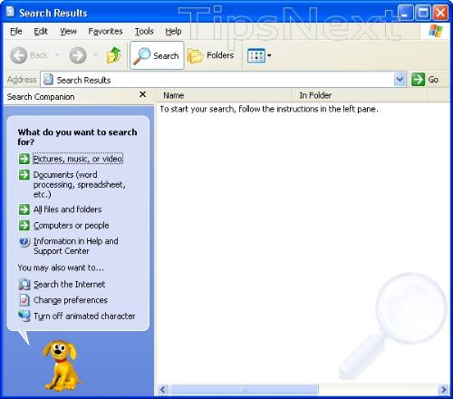Click the green Go button
This screenshot has width=453, height=399.
click(425, 80)
